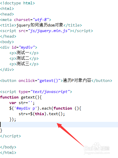Screen dimensions: 118x158
Task: Click the closing '</script>' tag line
Action: (10, 136)
